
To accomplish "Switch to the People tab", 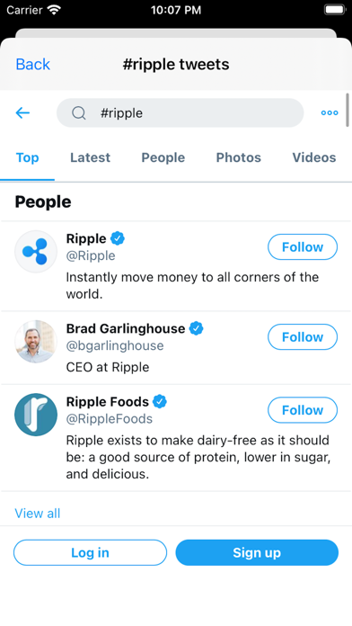I will [163, 157].
